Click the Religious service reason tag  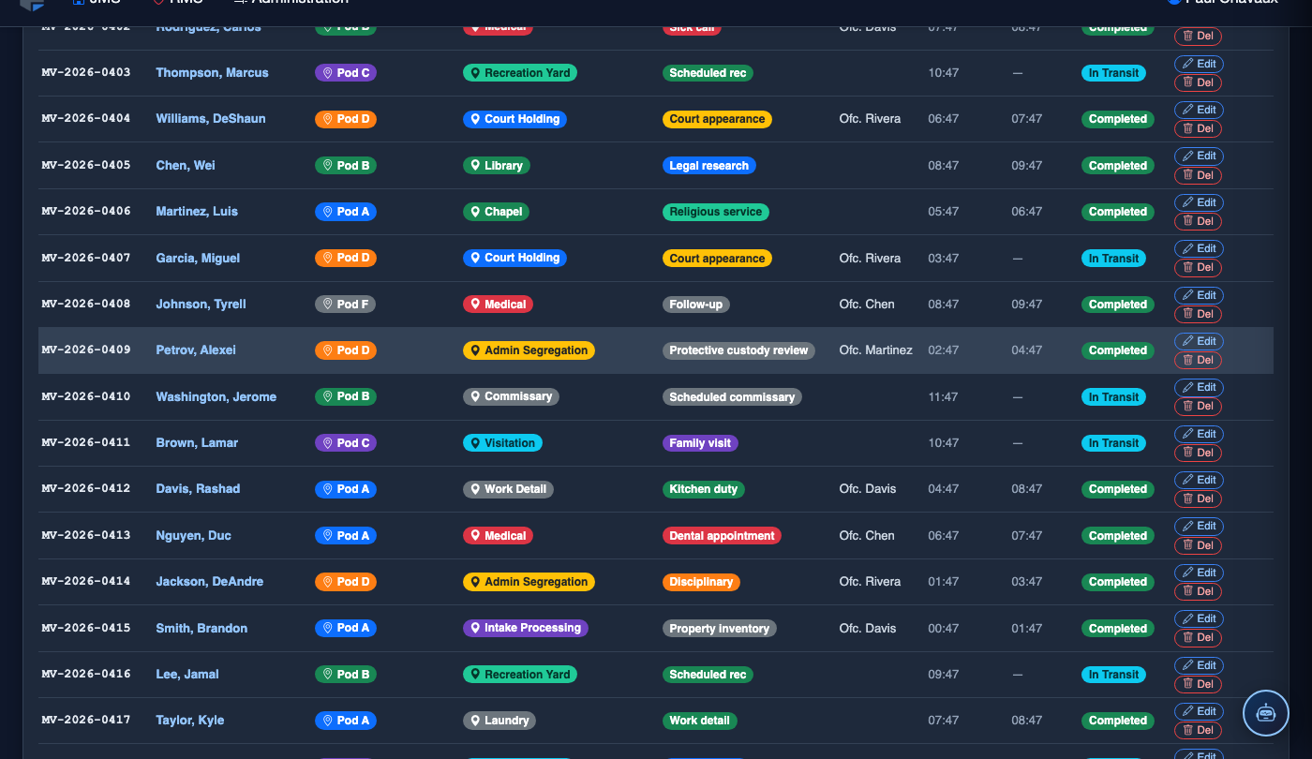click(x=716, y=212)
